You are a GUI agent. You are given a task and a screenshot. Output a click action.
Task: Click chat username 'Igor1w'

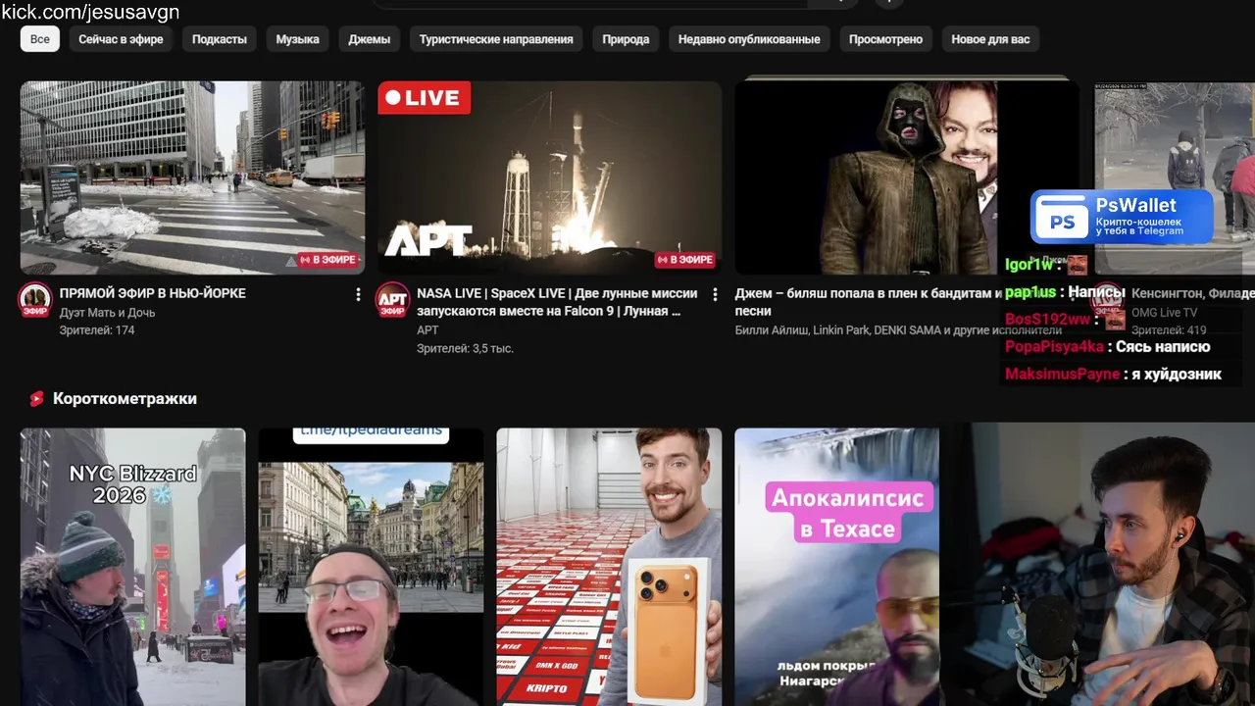click(x=1029, y=265)
